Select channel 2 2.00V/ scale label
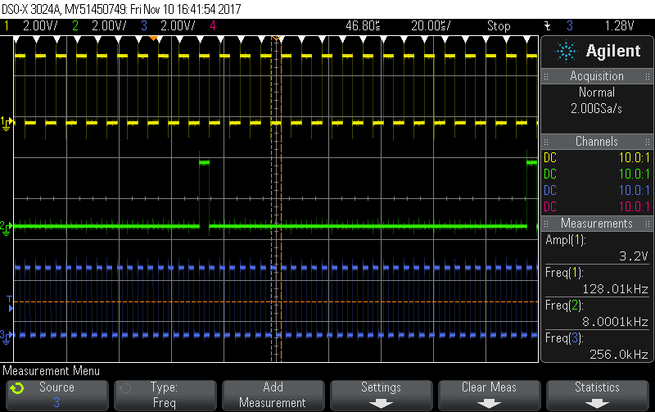This screenshot has width=655, height=412. click(x=109, y=26)
